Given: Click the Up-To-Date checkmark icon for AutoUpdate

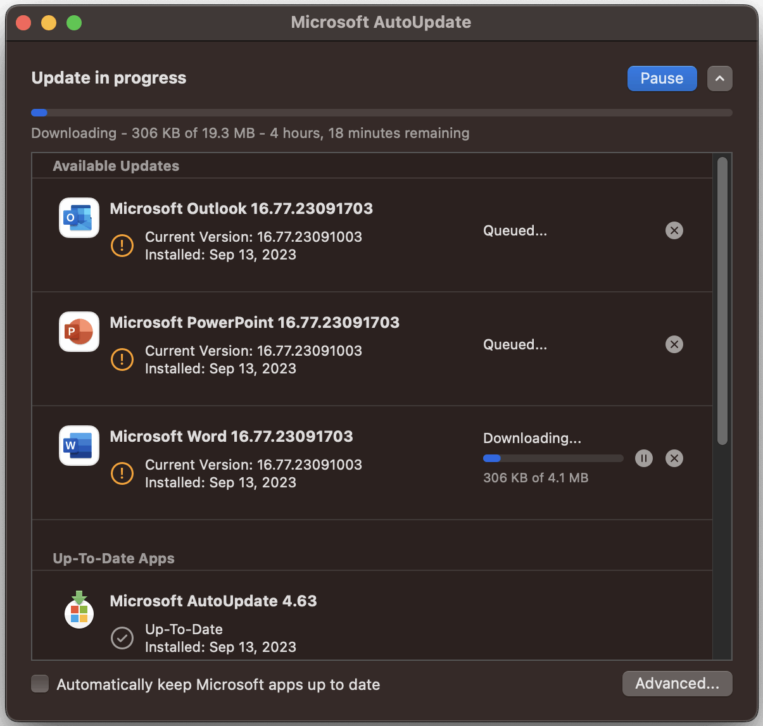Looking at the screenshot, I should pyautogui.click(x=122, y=638).
